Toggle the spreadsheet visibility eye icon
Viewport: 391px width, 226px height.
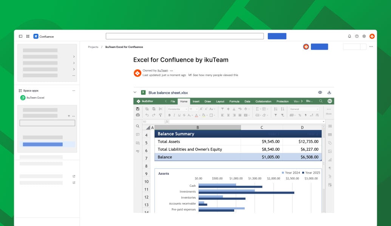pyautogui.click(x=320, y=92)
